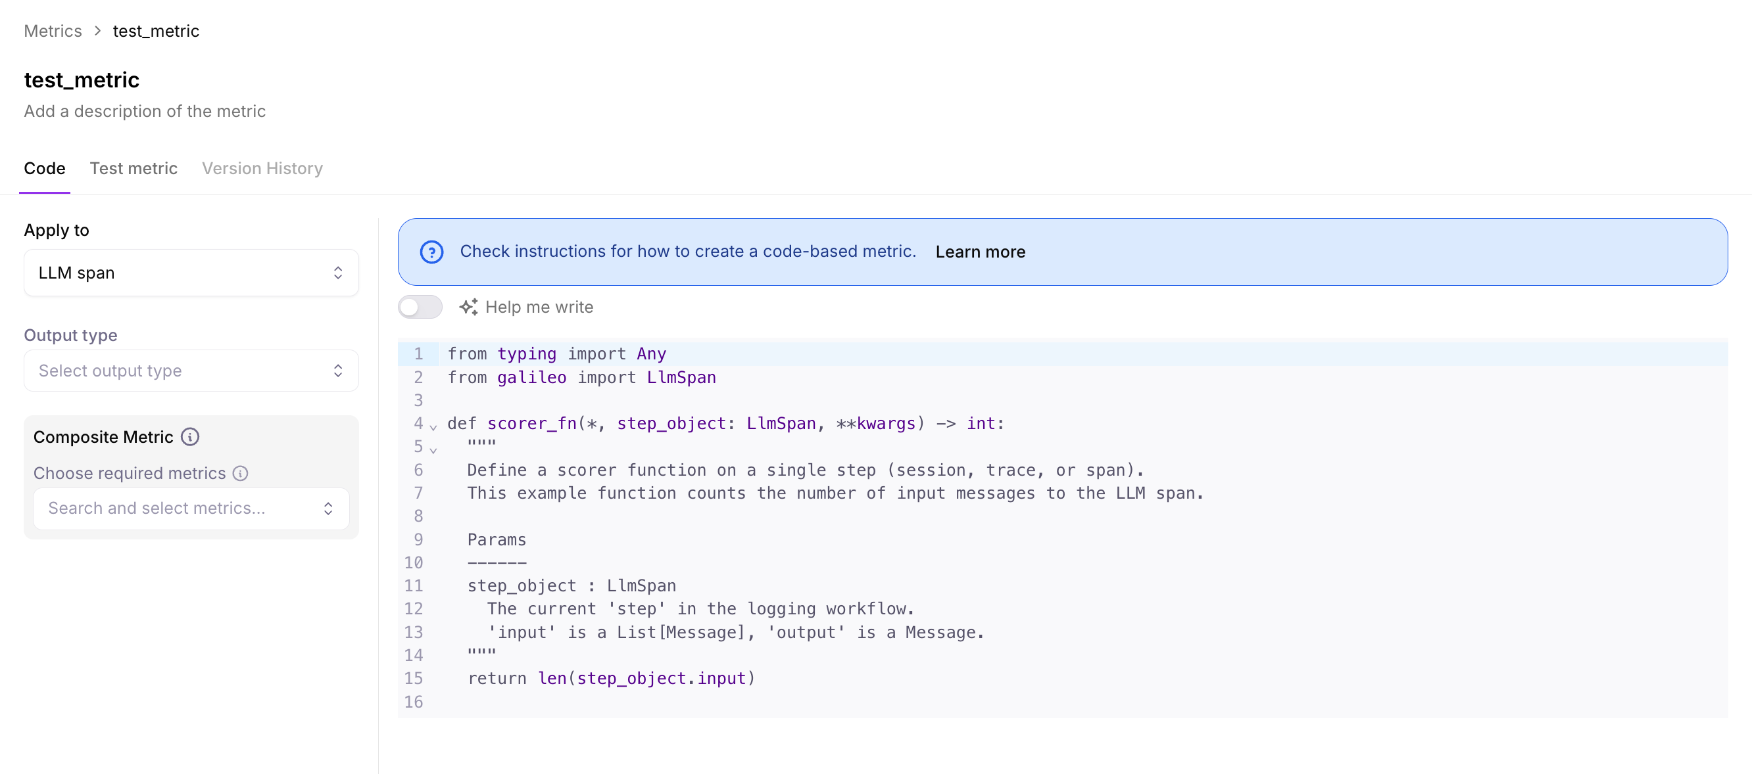The height and width of the screenshot is (774, 1752).
Task: Open the Composite Metric info icon
Action: 191,437
